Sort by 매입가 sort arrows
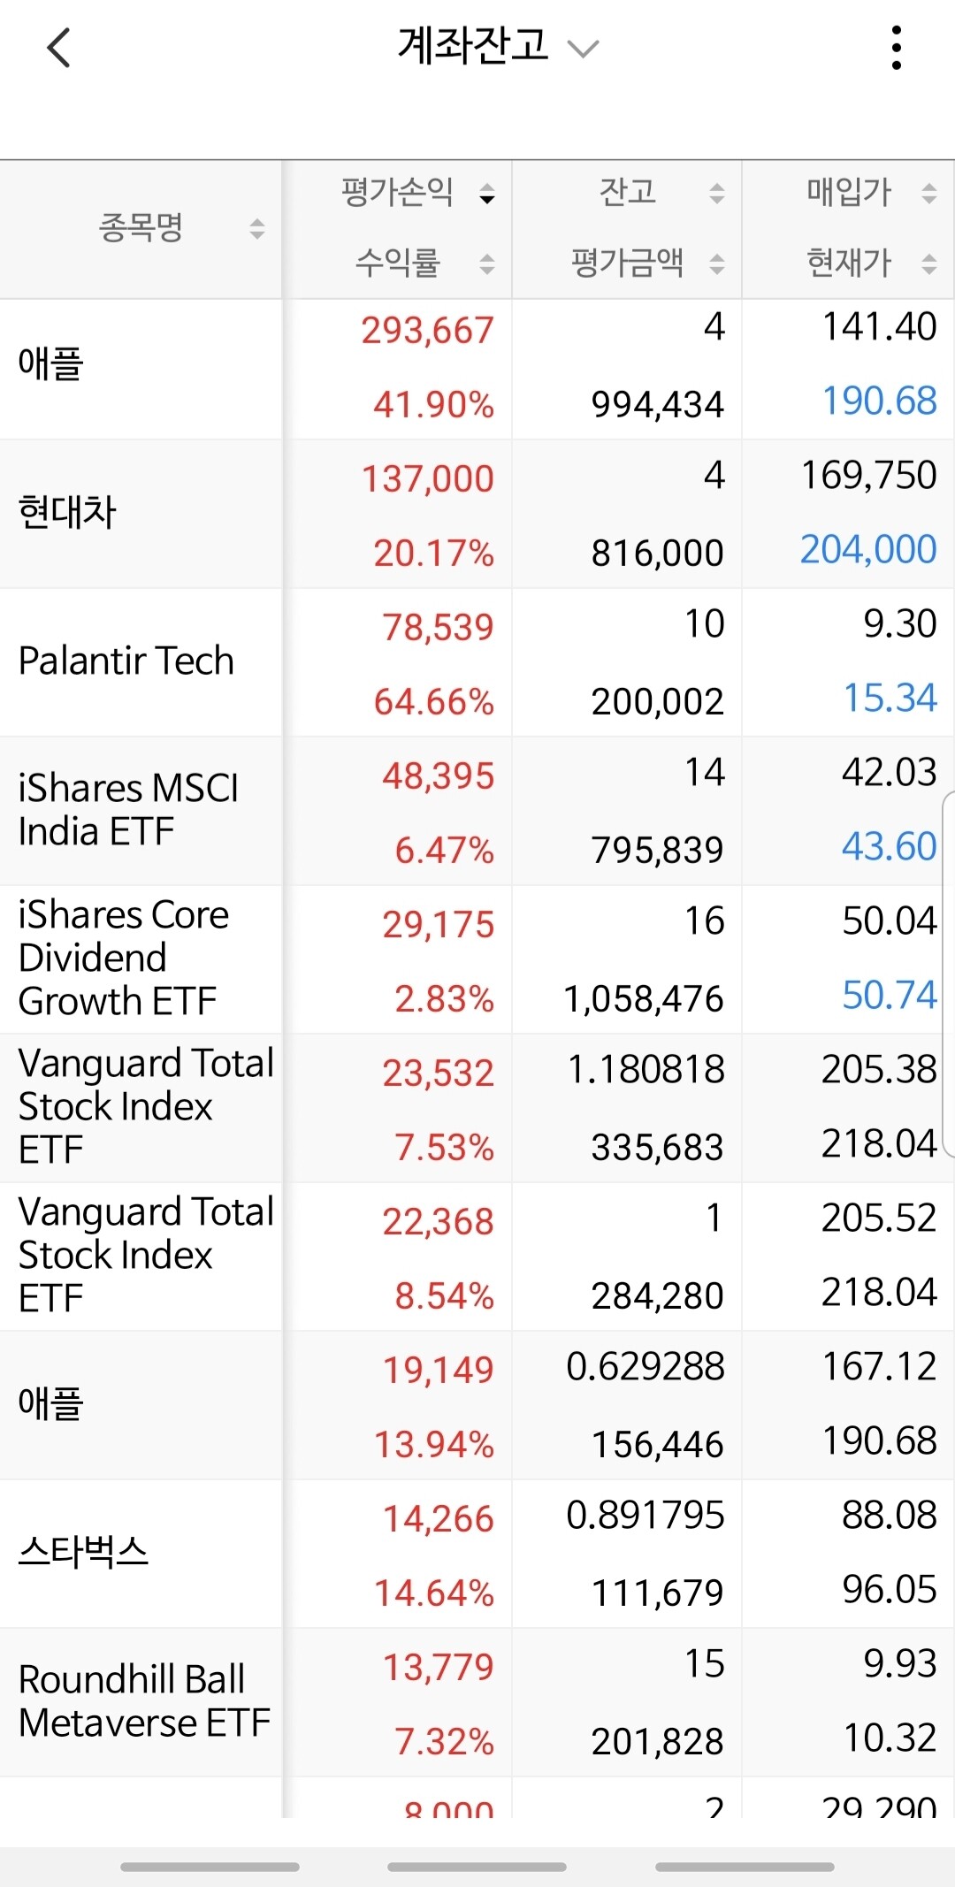 [x=929, y=193]
